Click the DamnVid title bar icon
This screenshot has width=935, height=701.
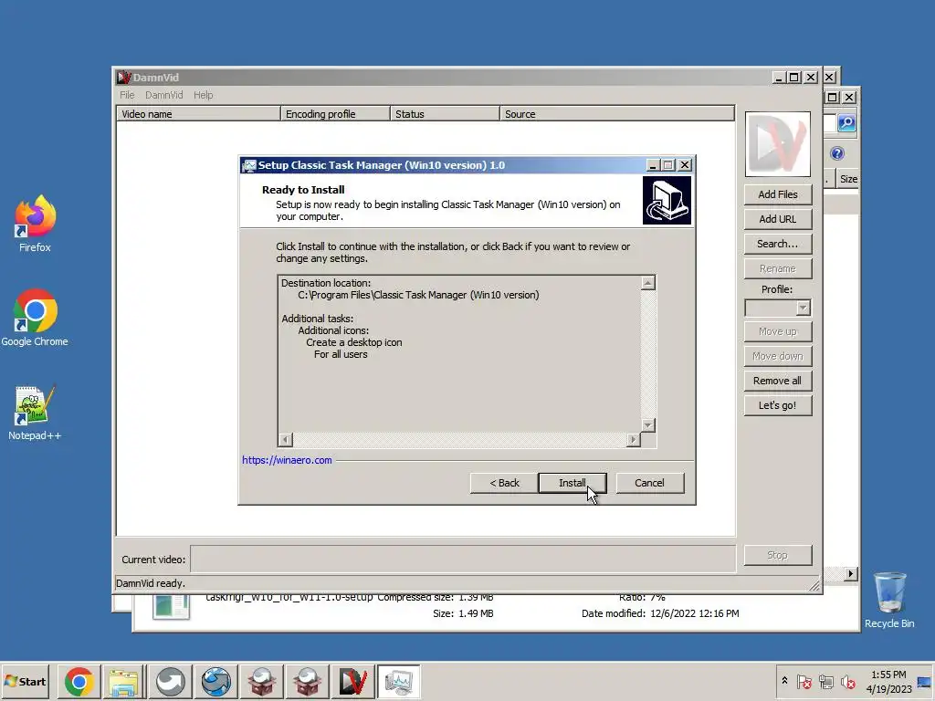pyautogui.click(x=124, y=78)
